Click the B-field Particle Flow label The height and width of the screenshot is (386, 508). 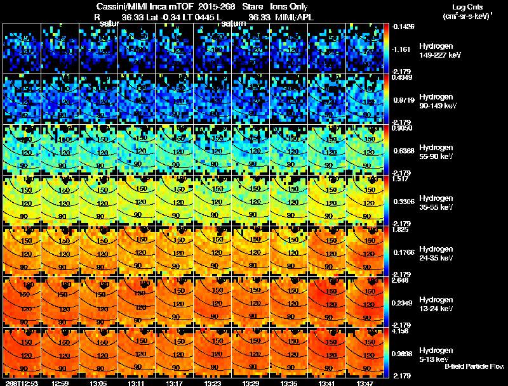click(x=474, y=366)
